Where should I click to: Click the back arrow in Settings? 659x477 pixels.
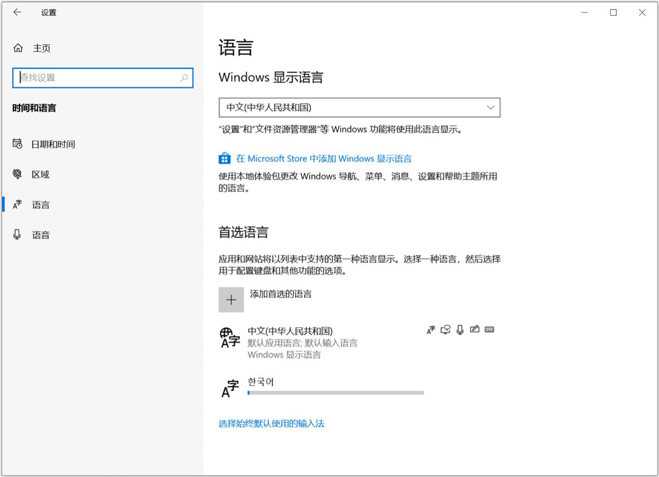tap(17, 12)
